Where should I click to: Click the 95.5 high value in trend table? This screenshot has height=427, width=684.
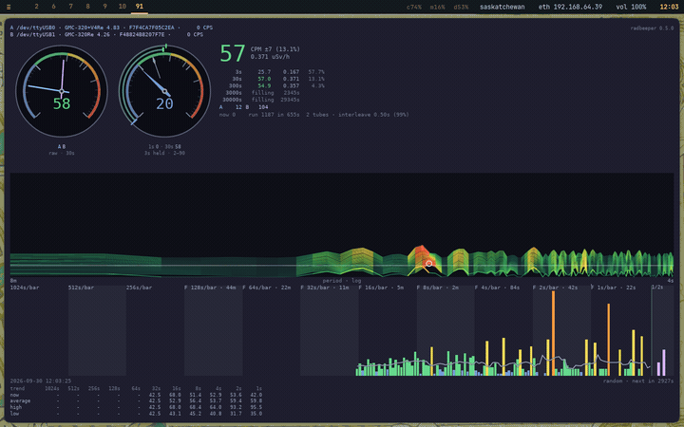point(256,407)
